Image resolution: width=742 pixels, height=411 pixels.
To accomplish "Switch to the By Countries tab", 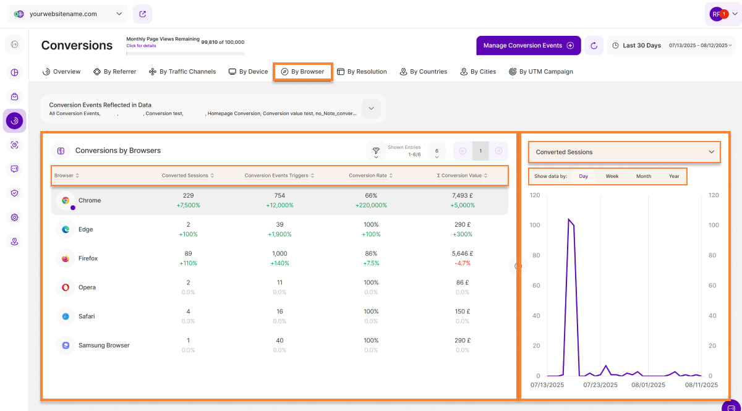I will (x=423, y=72).
